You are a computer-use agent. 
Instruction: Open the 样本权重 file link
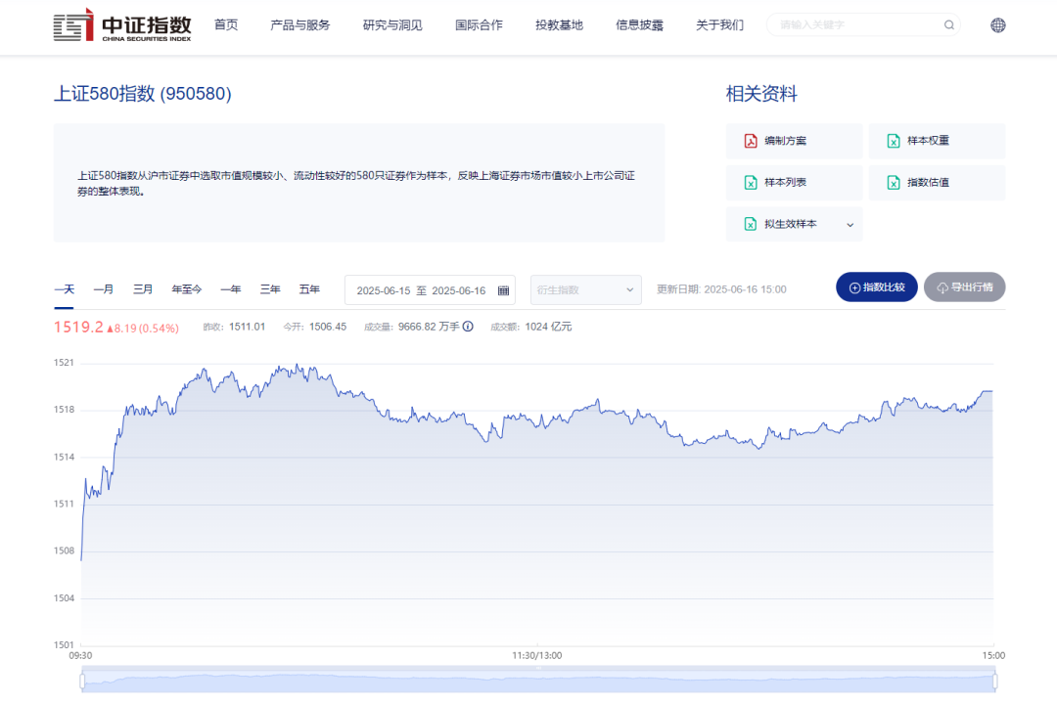937,141
